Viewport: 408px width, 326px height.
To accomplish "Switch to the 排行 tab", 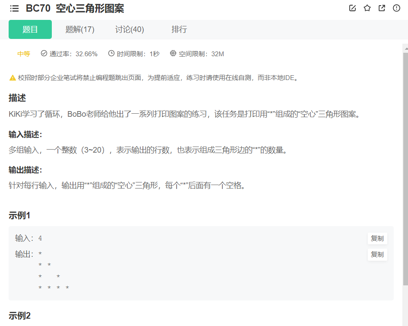I will click(179, 29).
